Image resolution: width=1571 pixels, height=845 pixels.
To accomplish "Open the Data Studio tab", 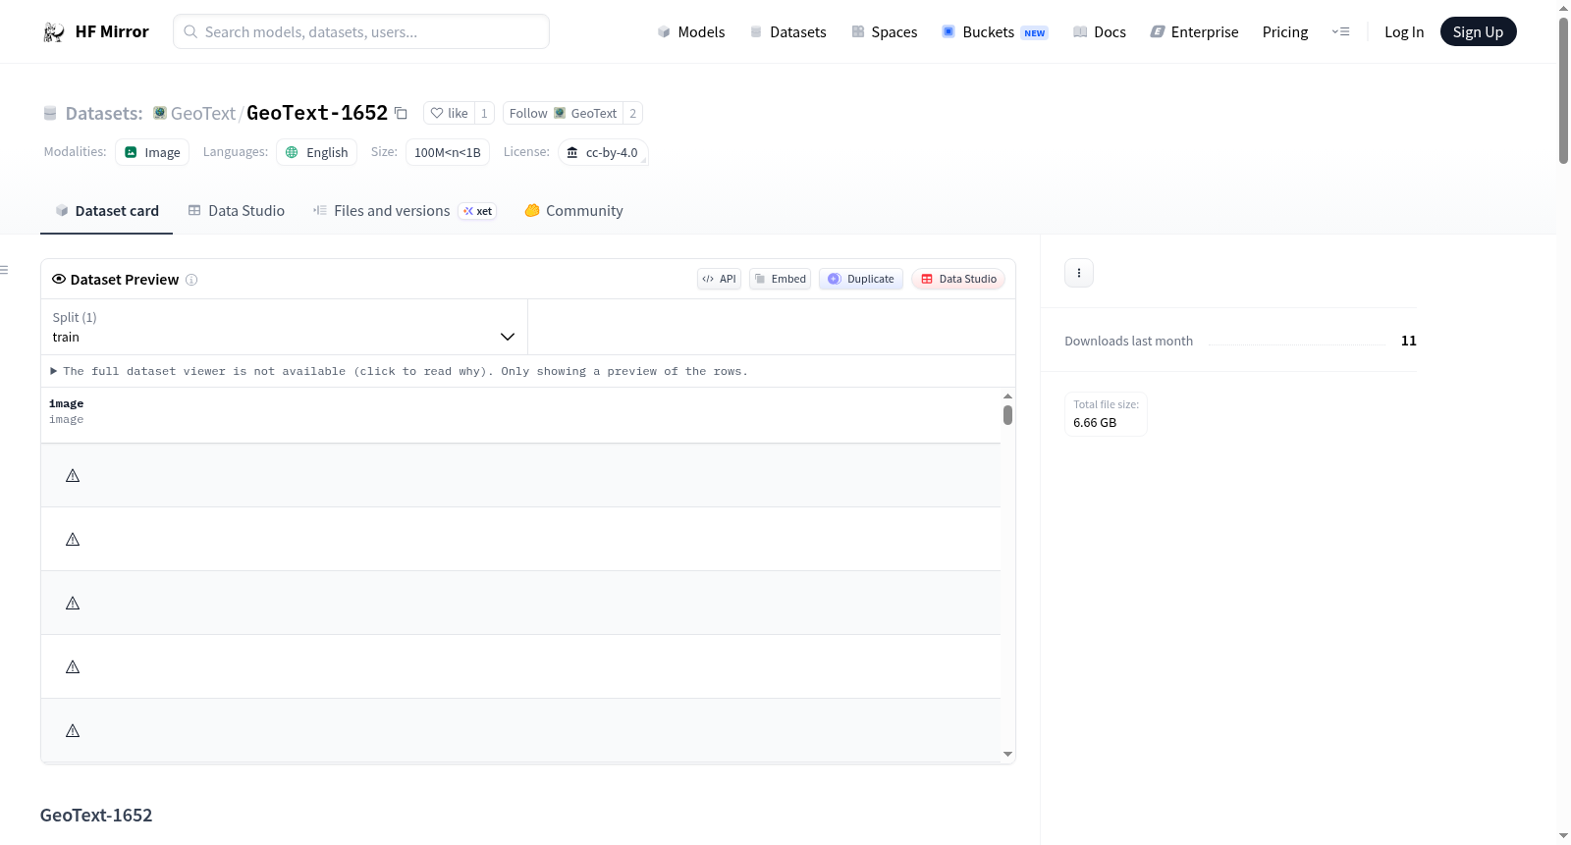I will coord(237,211).
